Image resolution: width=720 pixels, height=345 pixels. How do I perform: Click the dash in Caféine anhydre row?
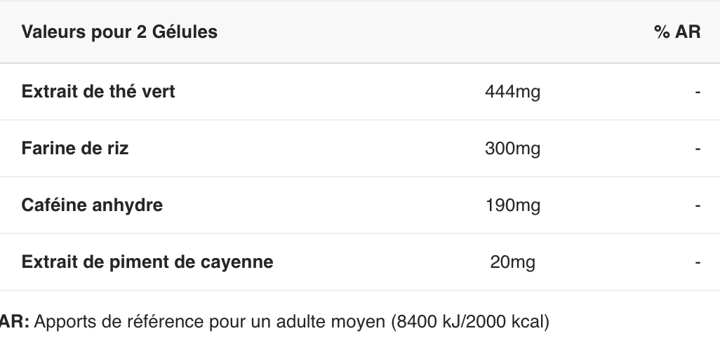click(x=698, y=205)
